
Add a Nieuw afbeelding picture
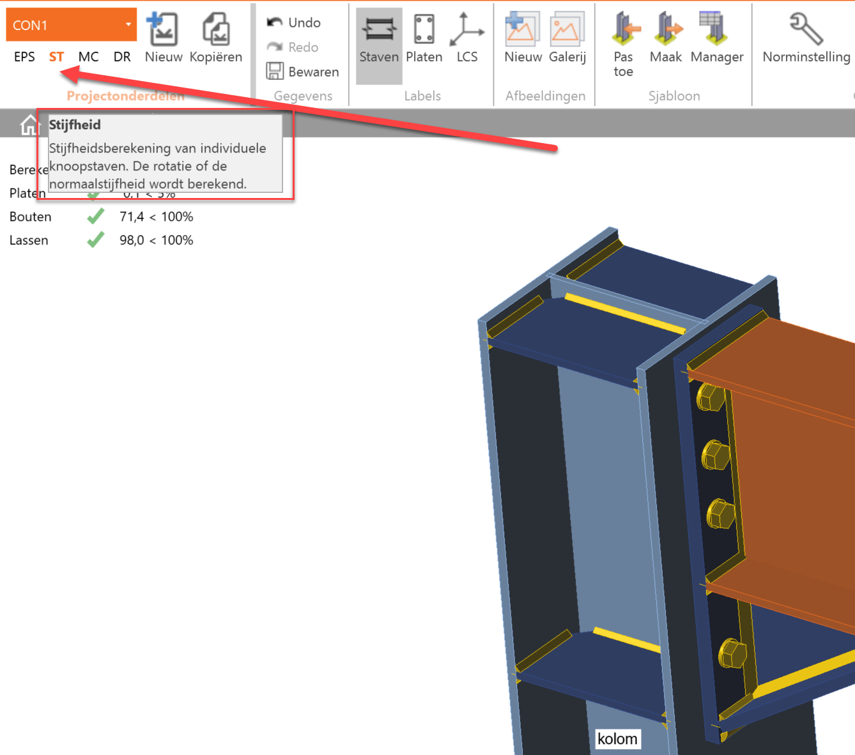[x=523, y=40]
